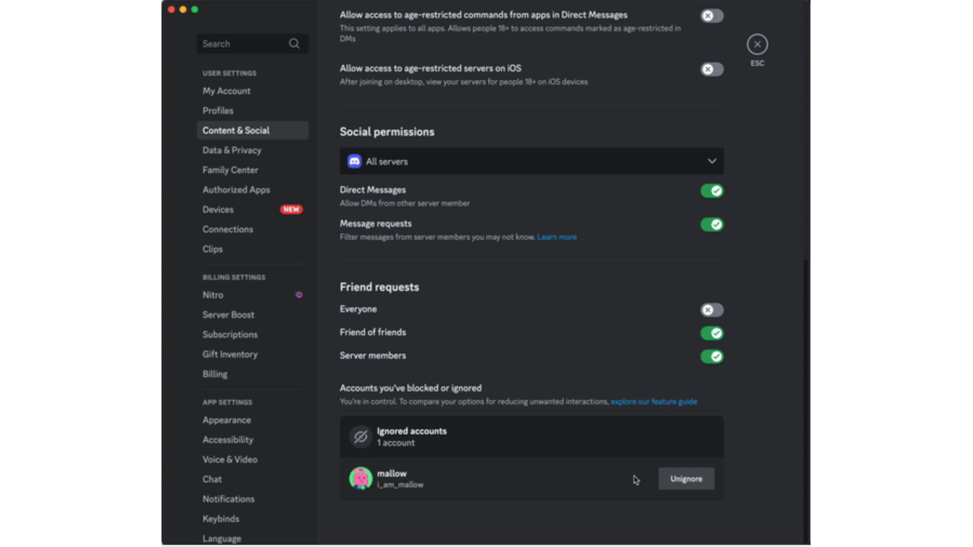Click the Nitro purple badge icon
This screenshot has width=973, height=547.
tap(299, 295)
